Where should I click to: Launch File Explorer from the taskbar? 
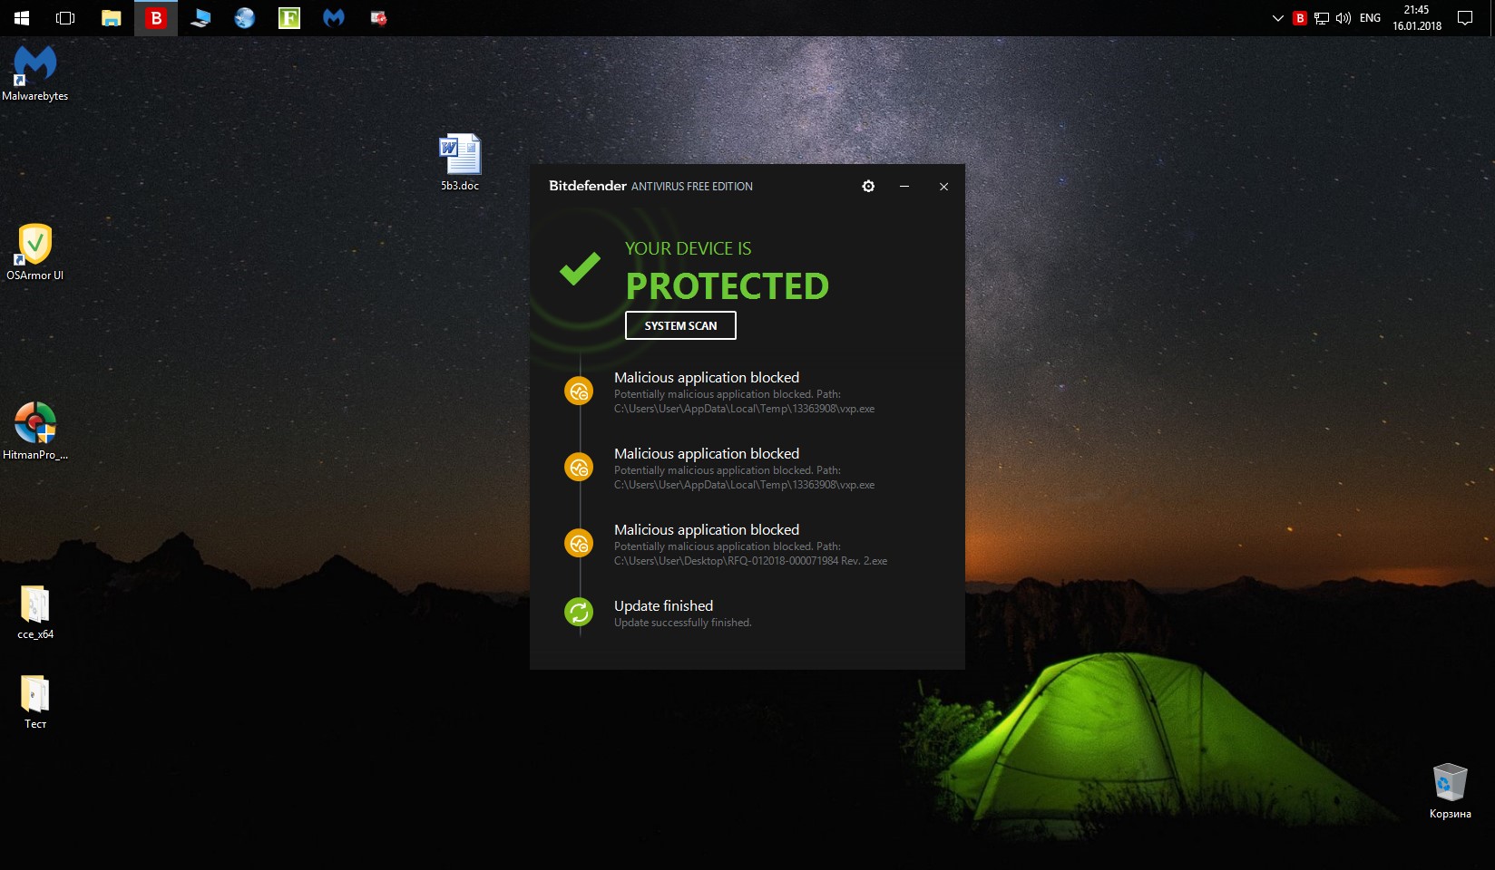(x=111, y=18)
